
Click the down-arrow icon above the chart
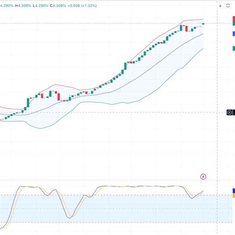(220, 6)
